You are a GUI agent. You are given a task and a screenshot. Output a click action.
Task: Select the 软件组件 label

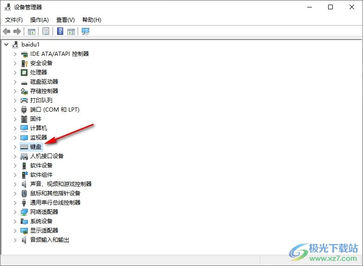pyautogui.click(x=41, y=175)
